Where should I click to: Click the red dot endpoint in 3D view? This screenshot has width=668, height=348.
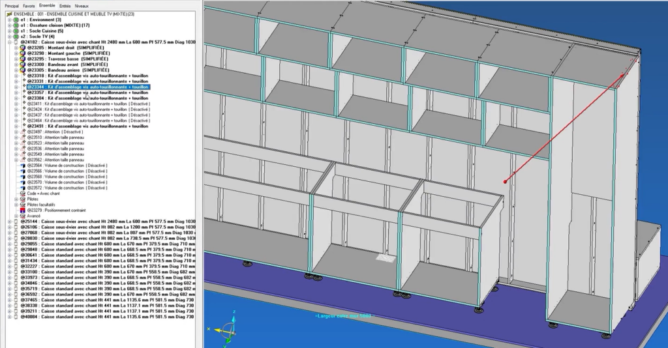(506, 182)
